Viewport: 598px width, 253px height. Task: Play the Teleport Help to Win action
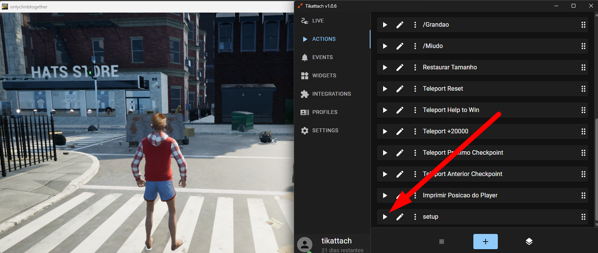point(385,110)
